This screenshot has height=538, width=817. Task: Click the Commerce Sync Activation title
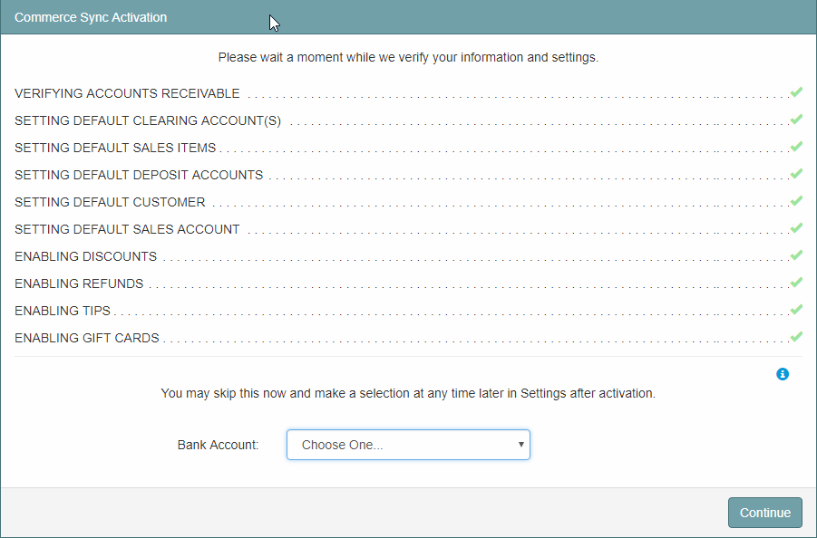[x=91, y=17]
